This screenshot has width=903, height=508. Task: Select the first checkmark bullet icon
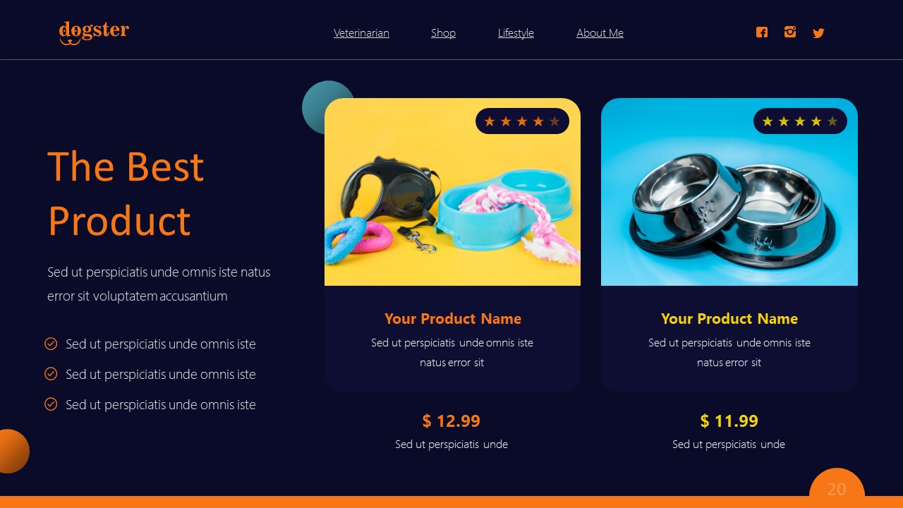tap(51, 344)
